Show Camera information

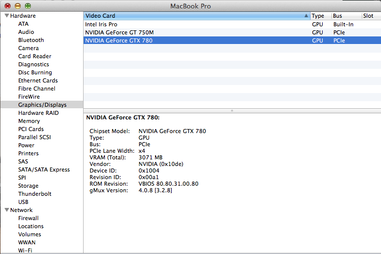click(28, 48)
